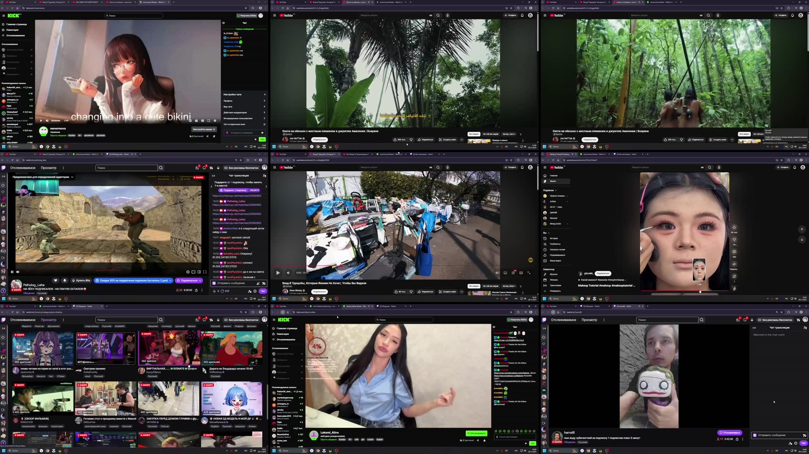
Task: Expand the Подписаться dropdown on Psiholog_Leha's channel
Action: 200,280
